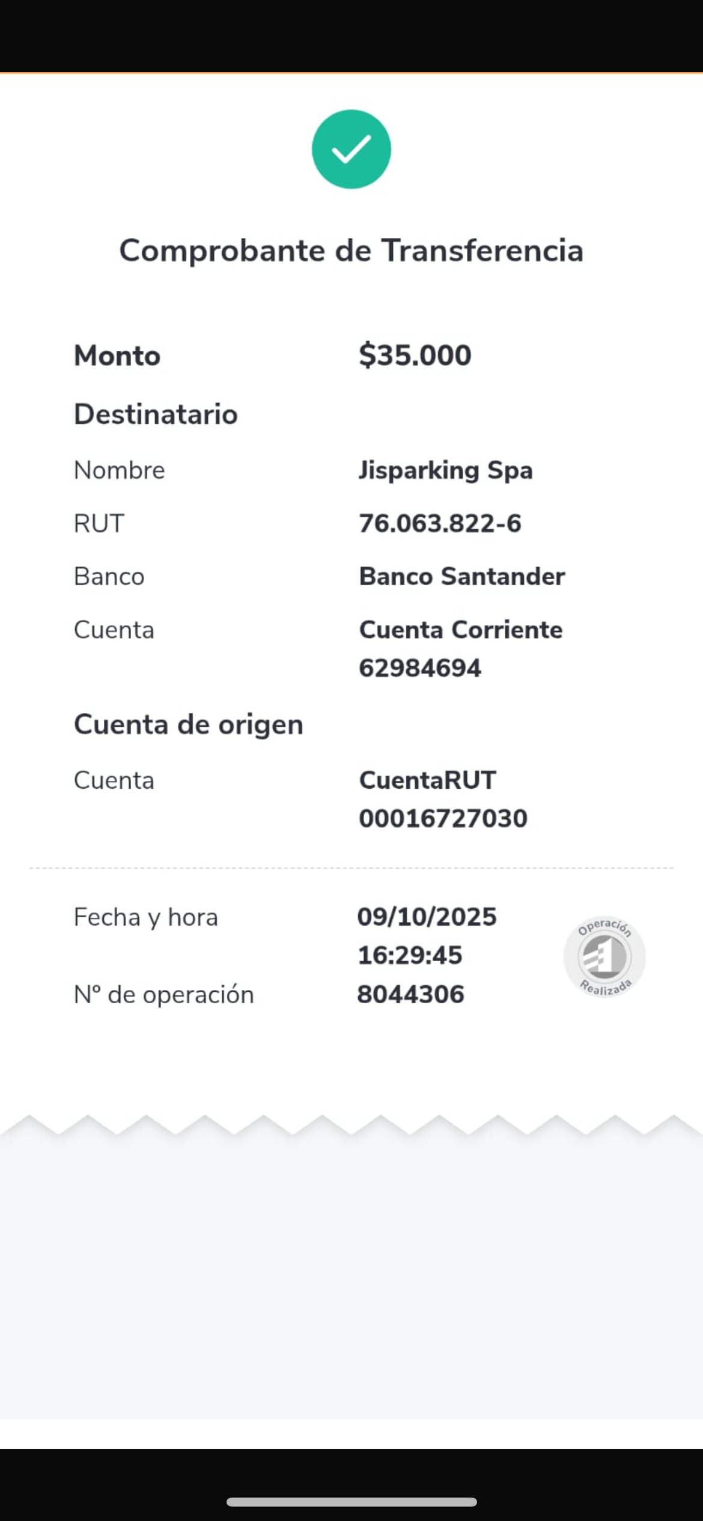Tap the CuentaRUT account type

click(x=427, y=780)
